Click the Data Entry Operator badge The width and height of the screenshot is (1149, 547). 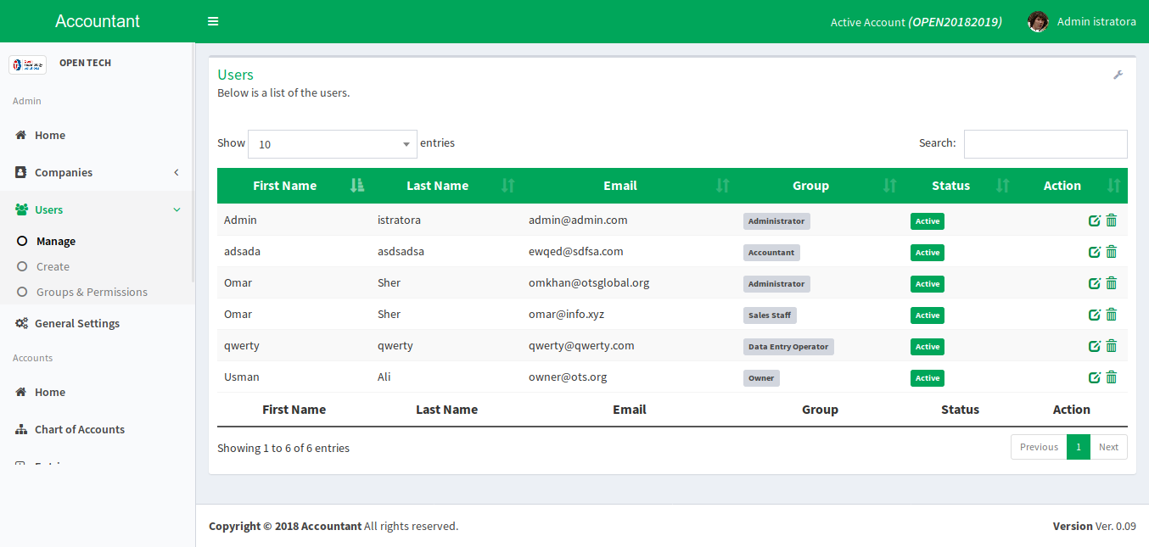click(x=788, y=347)
